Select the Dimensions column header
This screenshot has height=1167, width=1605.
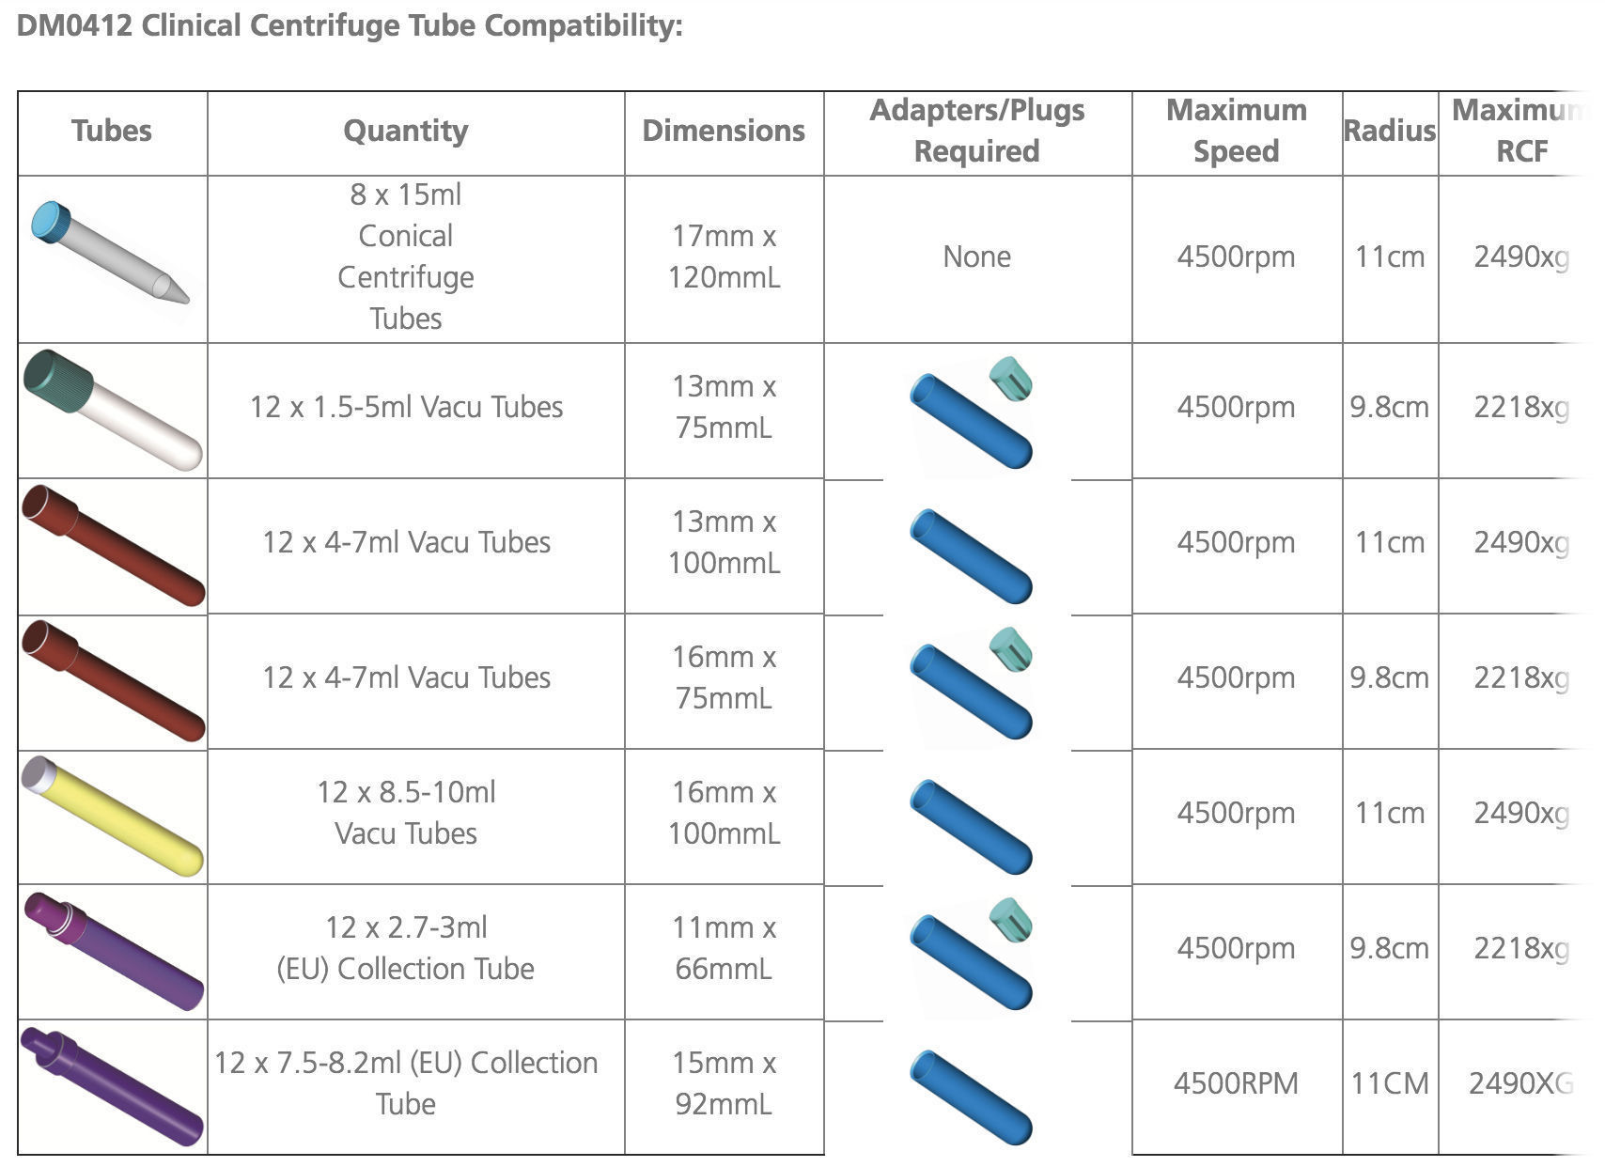[x=724, y=131]
